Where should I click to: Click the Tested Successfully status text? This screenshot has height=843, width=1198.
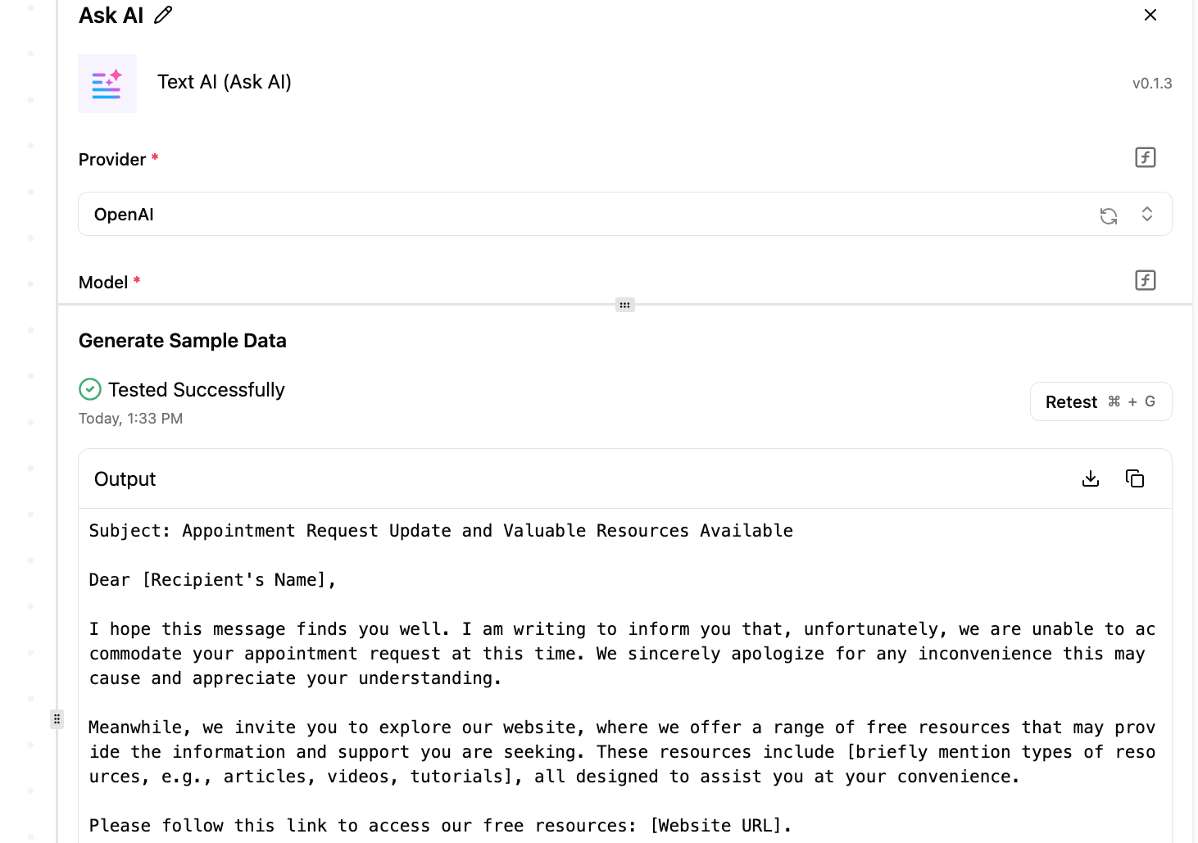click(197, 390)
